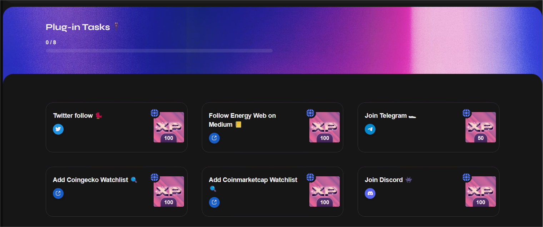Click the 0 / 8 progress counter
543x227 pixels.
point(51,42)
